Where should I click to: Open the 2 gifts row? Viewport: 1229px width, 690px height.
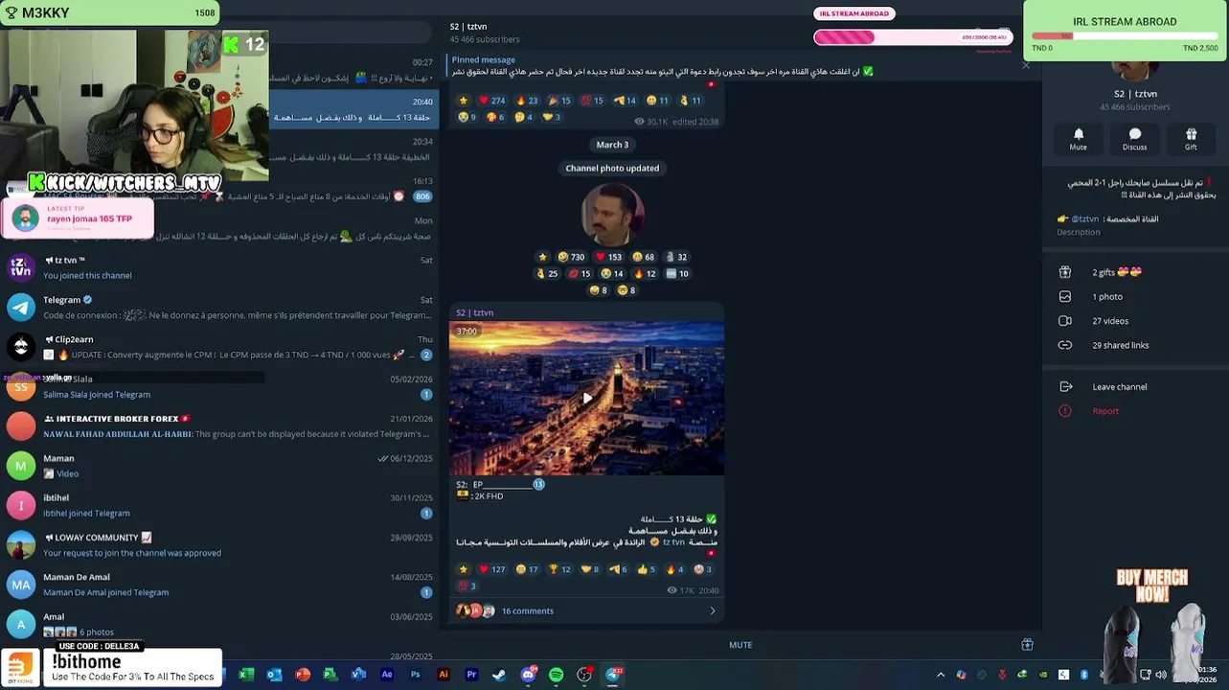(1135, 272)
